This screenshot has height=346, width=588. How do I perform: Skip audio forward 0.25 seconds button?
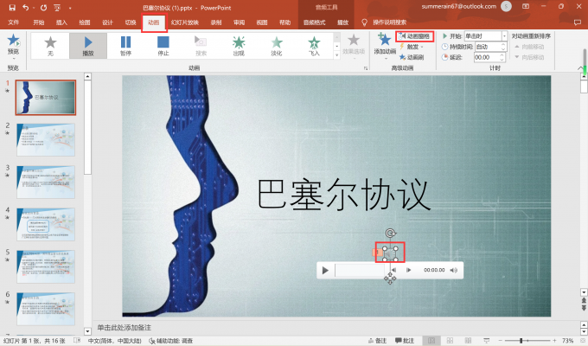pos(409,270)
